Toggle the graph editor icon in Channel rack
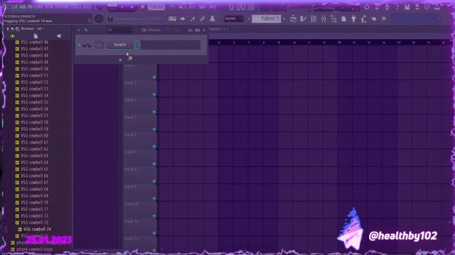The width and height of the screenshot is (455, 255). [190, 30]
